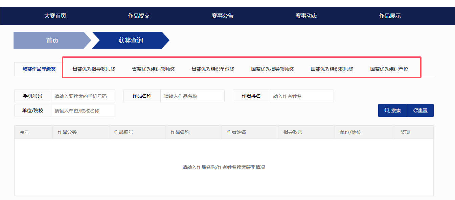Click the 重置 button to reset filters
Viewport: 455px width, 200px height.
(x=421, y=110)
